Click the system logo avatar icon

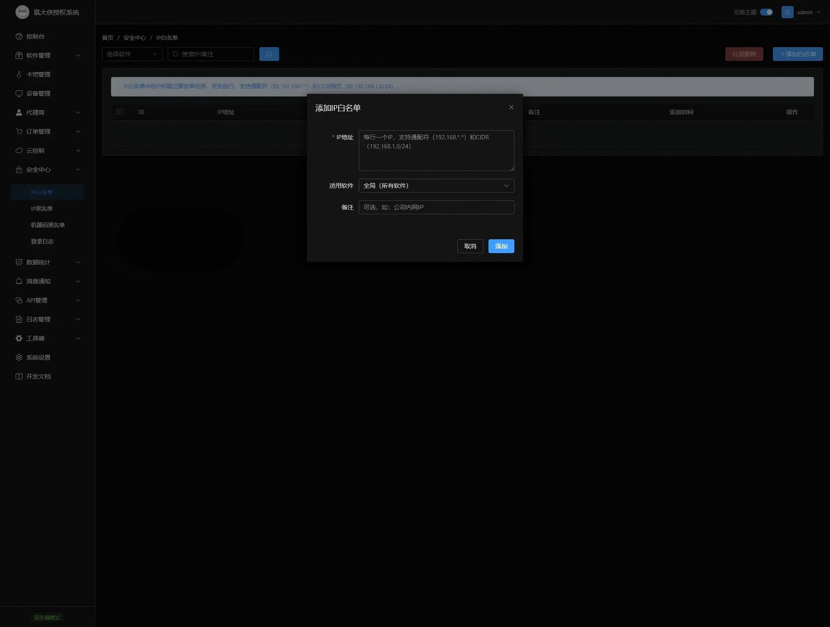[x=22, y=12]
